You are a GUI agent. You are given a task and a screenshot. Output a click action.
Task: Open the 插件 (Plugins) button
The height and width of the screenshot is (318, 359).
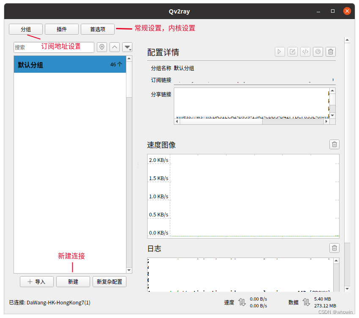pyautogui.click(x=62, y=29)
